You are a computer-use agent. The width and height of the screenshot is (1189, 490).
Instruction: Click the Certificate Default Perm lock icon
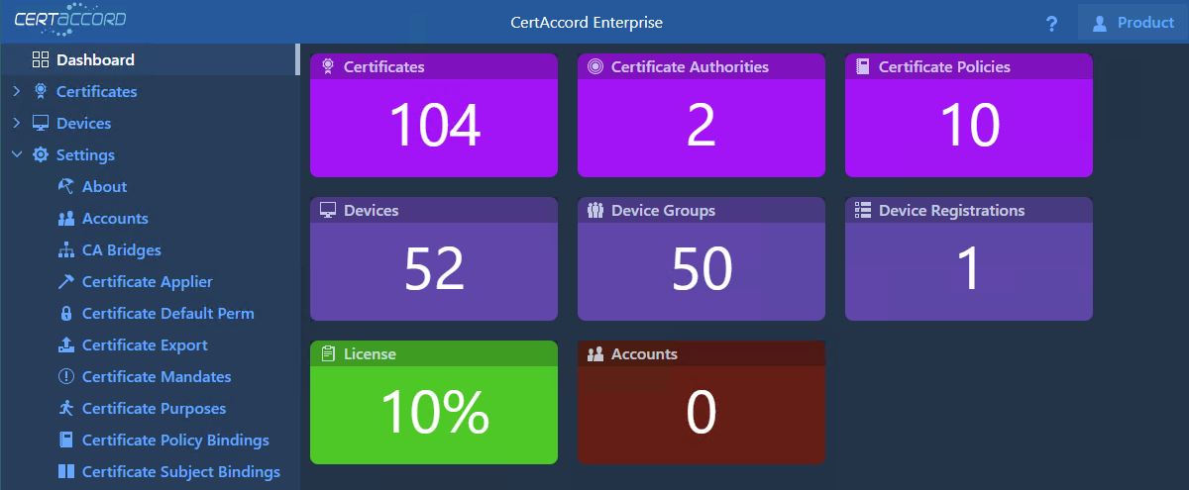point(66,313)
